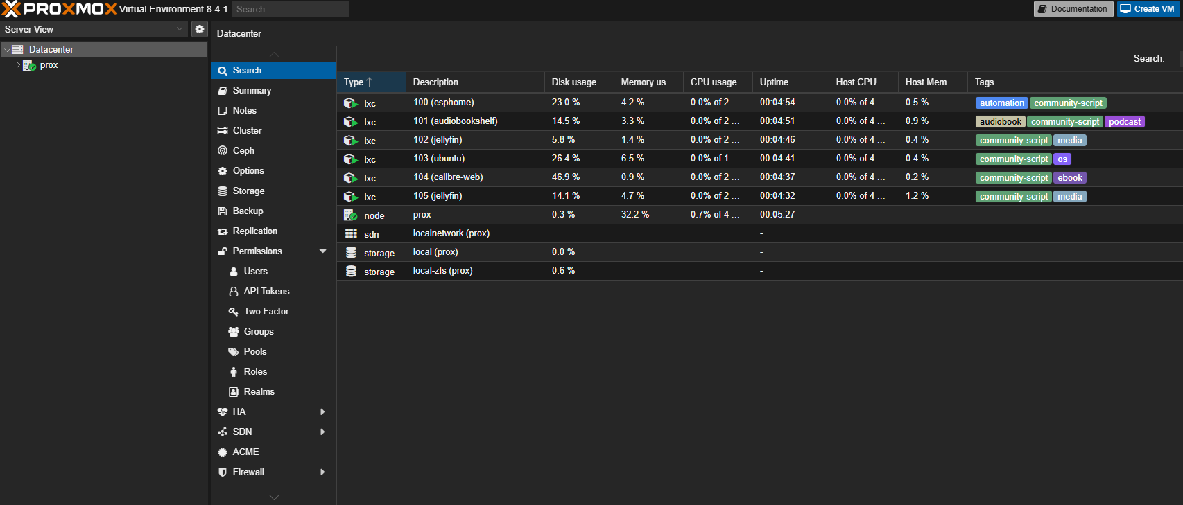Click the storage icon for local (prox)
Screen dimensions: 1183x505
[x=351, y=252]
